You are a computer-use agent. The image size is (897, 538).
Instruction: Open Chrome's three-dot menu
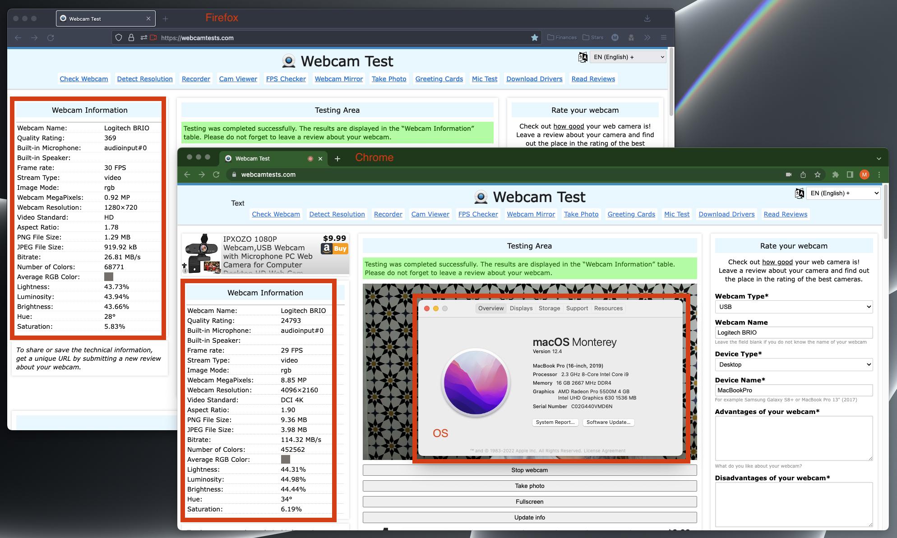point(879,175)
